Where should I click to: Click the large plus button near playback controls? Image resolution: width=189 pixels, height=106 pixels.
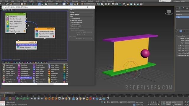(x=163, y=103)
